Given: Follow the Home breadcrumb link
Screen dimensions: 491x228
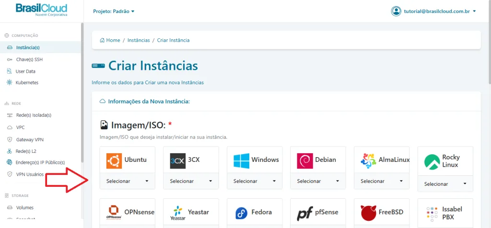Looking at the screenshot, I should pos(113,40).
